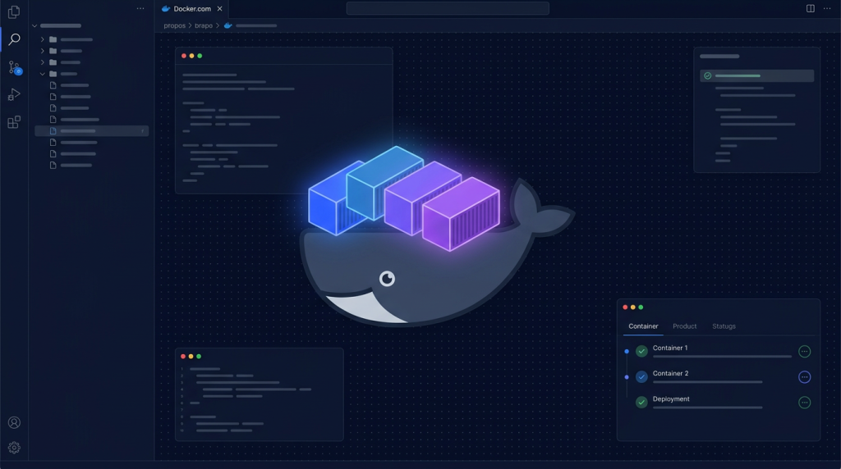This screenshot has width=841, height=469.
Task: Click yellow dot of top-left code window
Action: pyautogui.click(x=191, y=56)
